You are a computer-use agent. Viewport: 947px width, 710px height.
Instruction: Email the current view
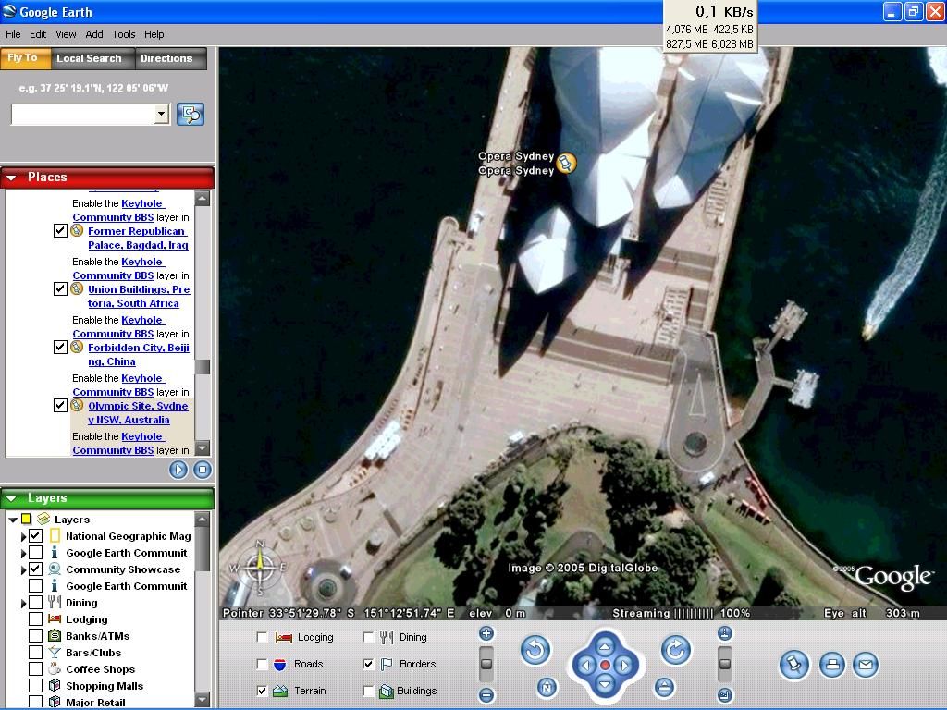click(x=866, y=665)
